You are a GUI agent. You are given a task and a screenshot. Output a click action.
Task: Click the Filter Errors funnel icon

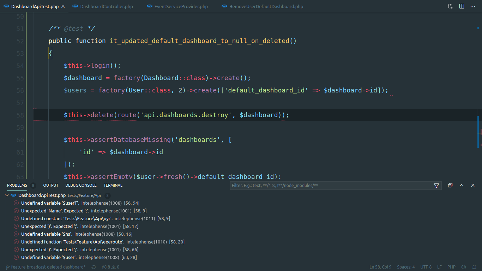click(x=436, y=185)
